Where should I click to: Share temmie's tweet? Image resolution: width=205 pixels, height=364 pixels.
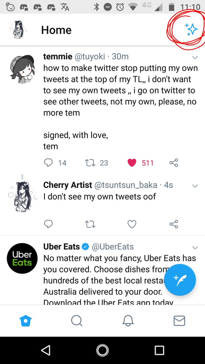[174, 163]
